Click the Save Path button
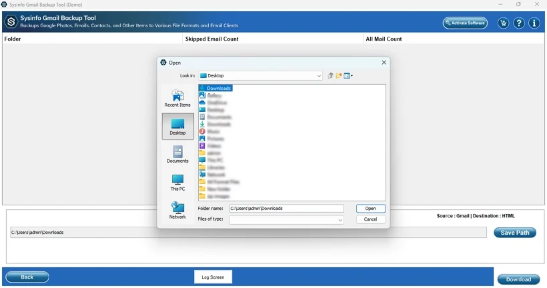Viewport: 547px width, 288px height. (514, 233)
